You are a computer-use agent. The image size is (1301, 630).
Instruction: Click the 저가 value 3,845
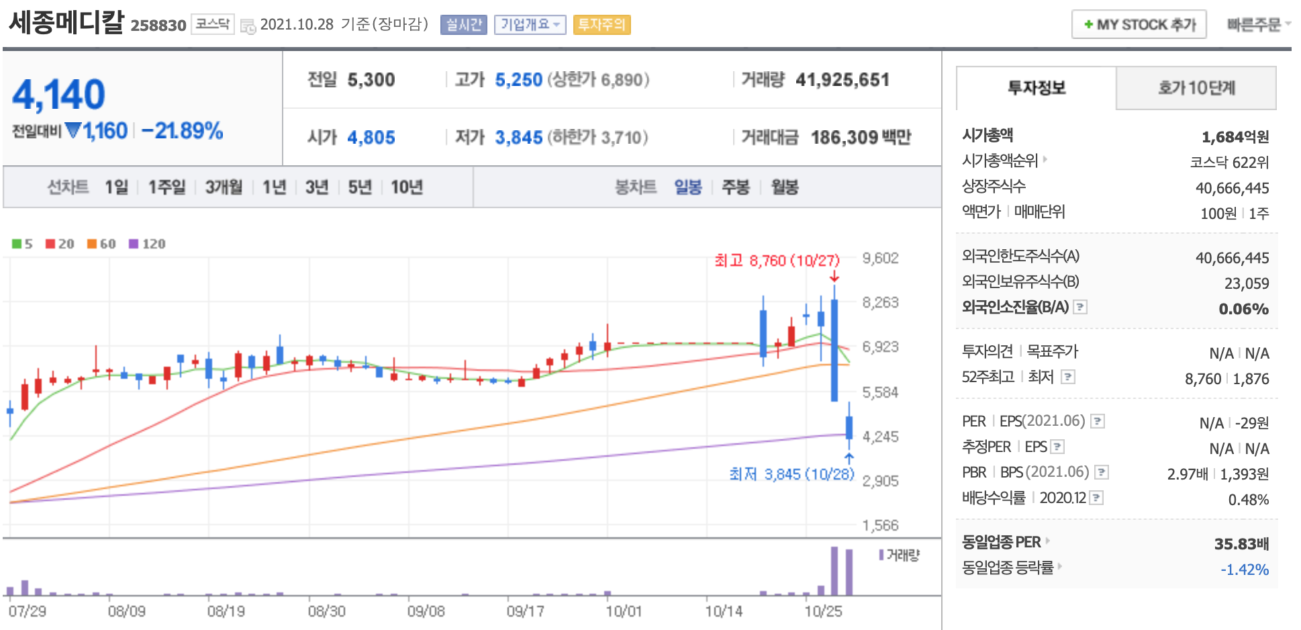518,138
